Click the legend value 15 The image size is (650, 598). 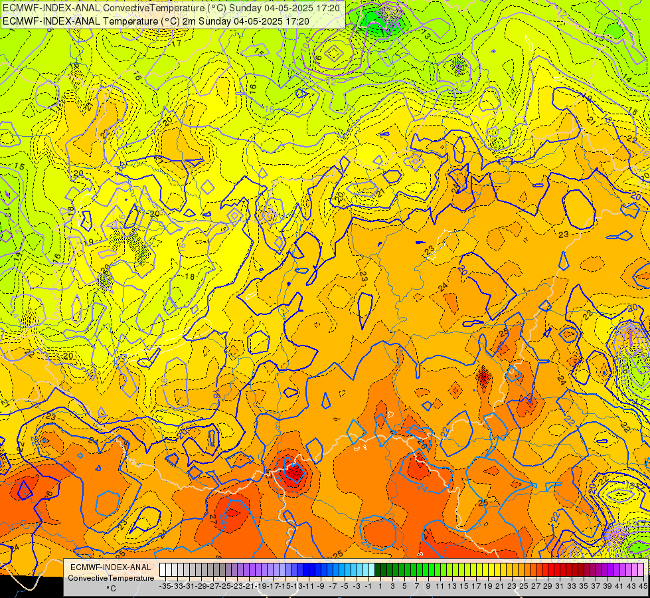[x=464, y=586]
